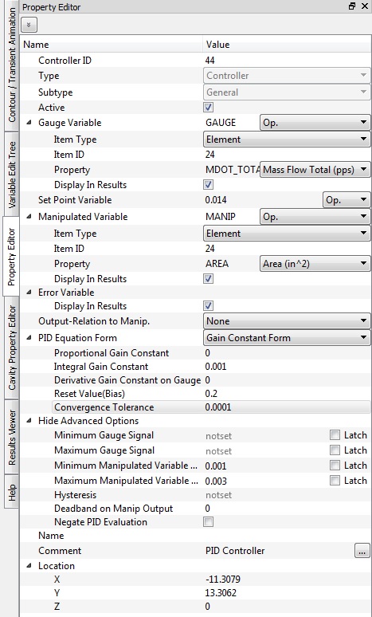The width and height of the screenshot is (372, 617).
Task: Open Gauge Variable Item Type dropdown
Action: [x=287, y=140]
